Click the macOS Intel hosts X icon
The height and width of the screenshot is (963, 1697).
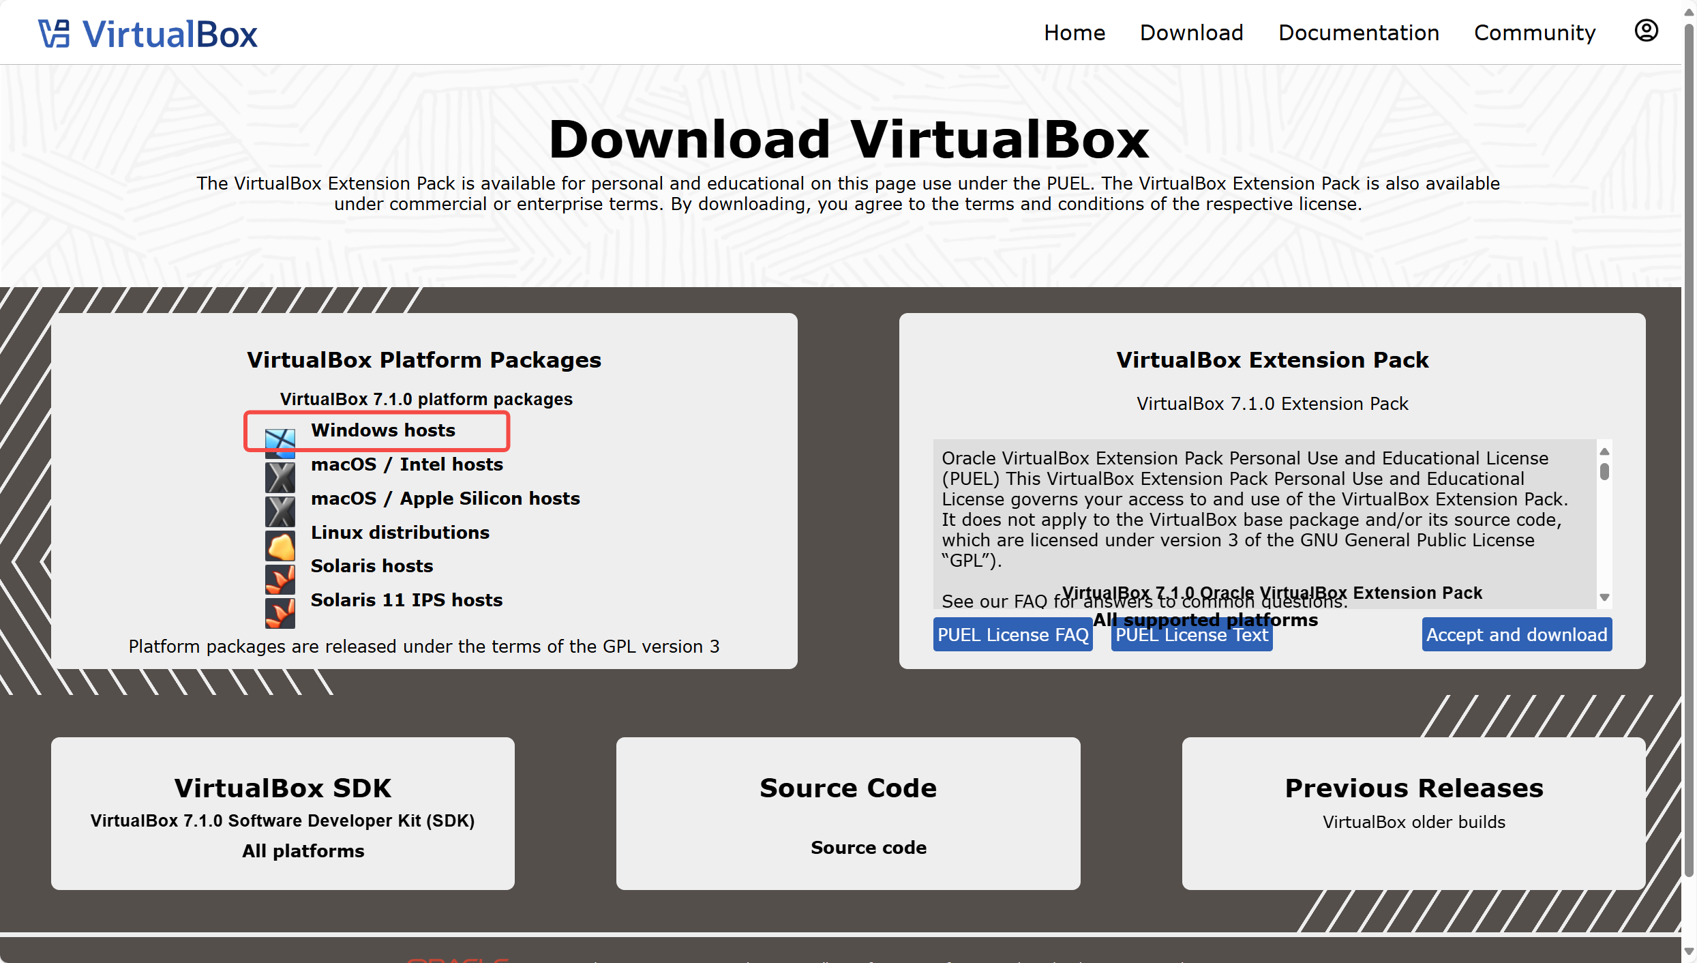click(280, 477)
